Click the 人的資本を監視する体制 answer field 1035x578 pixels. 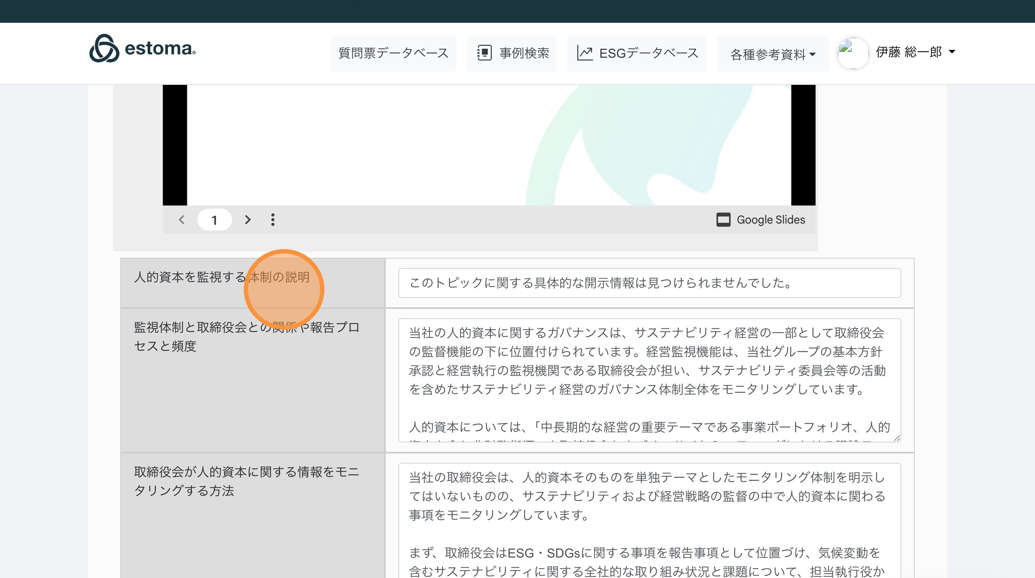(x=649, y=283)
